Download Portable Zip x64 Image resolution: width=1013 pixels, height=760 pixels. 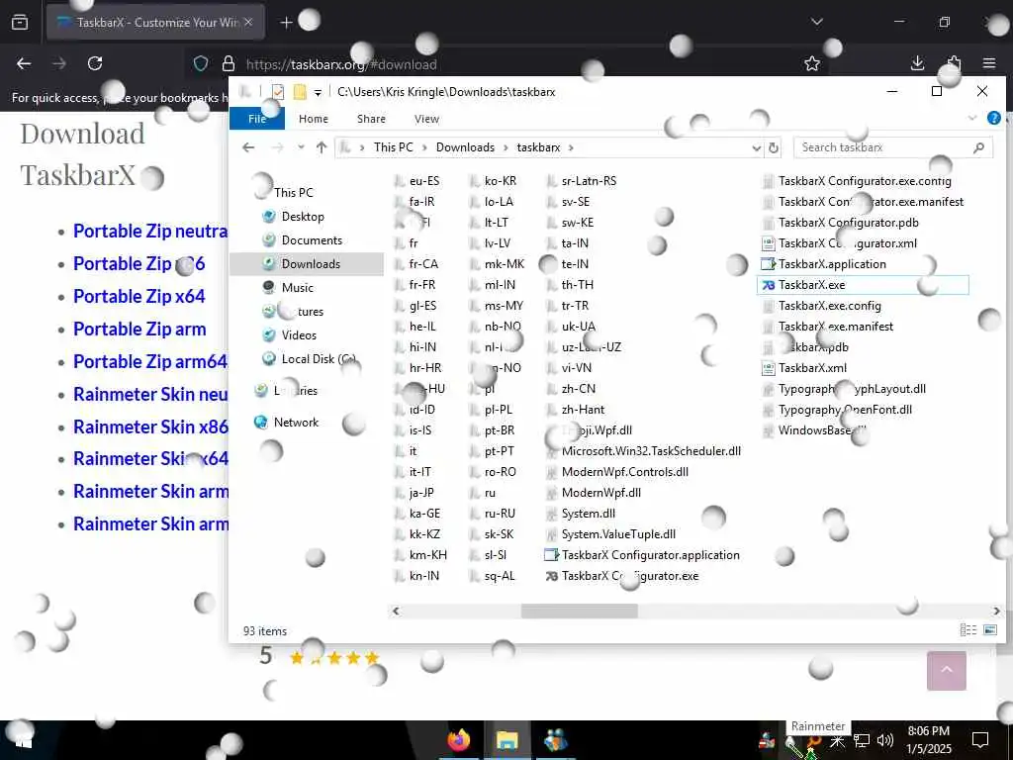click(138, 296)
